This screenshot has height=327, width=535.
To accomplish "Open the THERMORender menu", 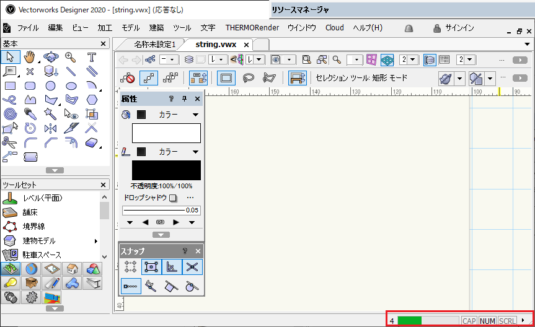I will point(252,28).
